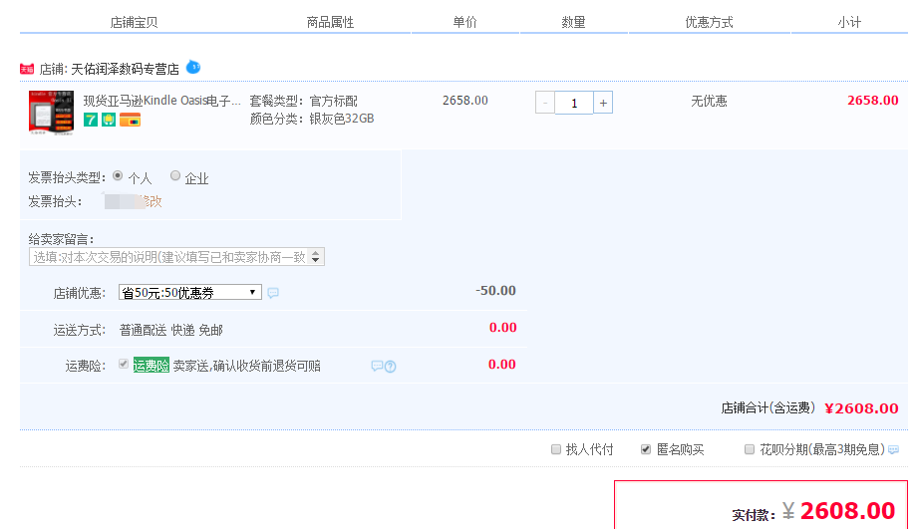Viewport: 914px width, 529px height.
Task: Click speech bubble icon in 运费险 row
Action: (377, 367)
